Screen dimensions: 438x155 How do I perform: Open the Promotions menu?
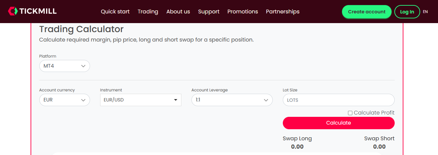(243, 12)
